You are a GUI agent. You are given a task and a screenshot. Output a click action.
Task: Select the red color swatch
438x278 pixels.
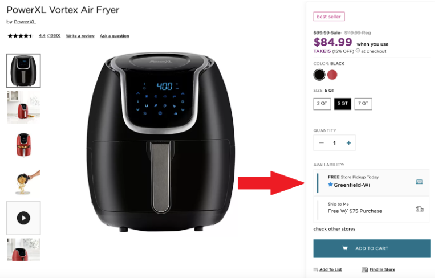click(332, 75)
